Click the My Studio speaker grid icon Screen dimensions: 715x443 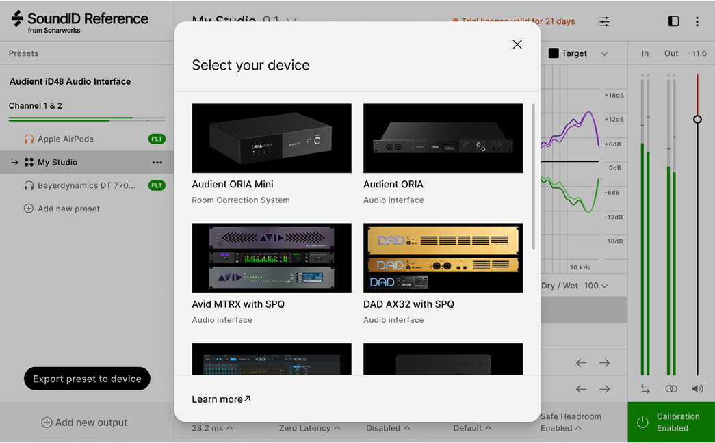[29, 162]
